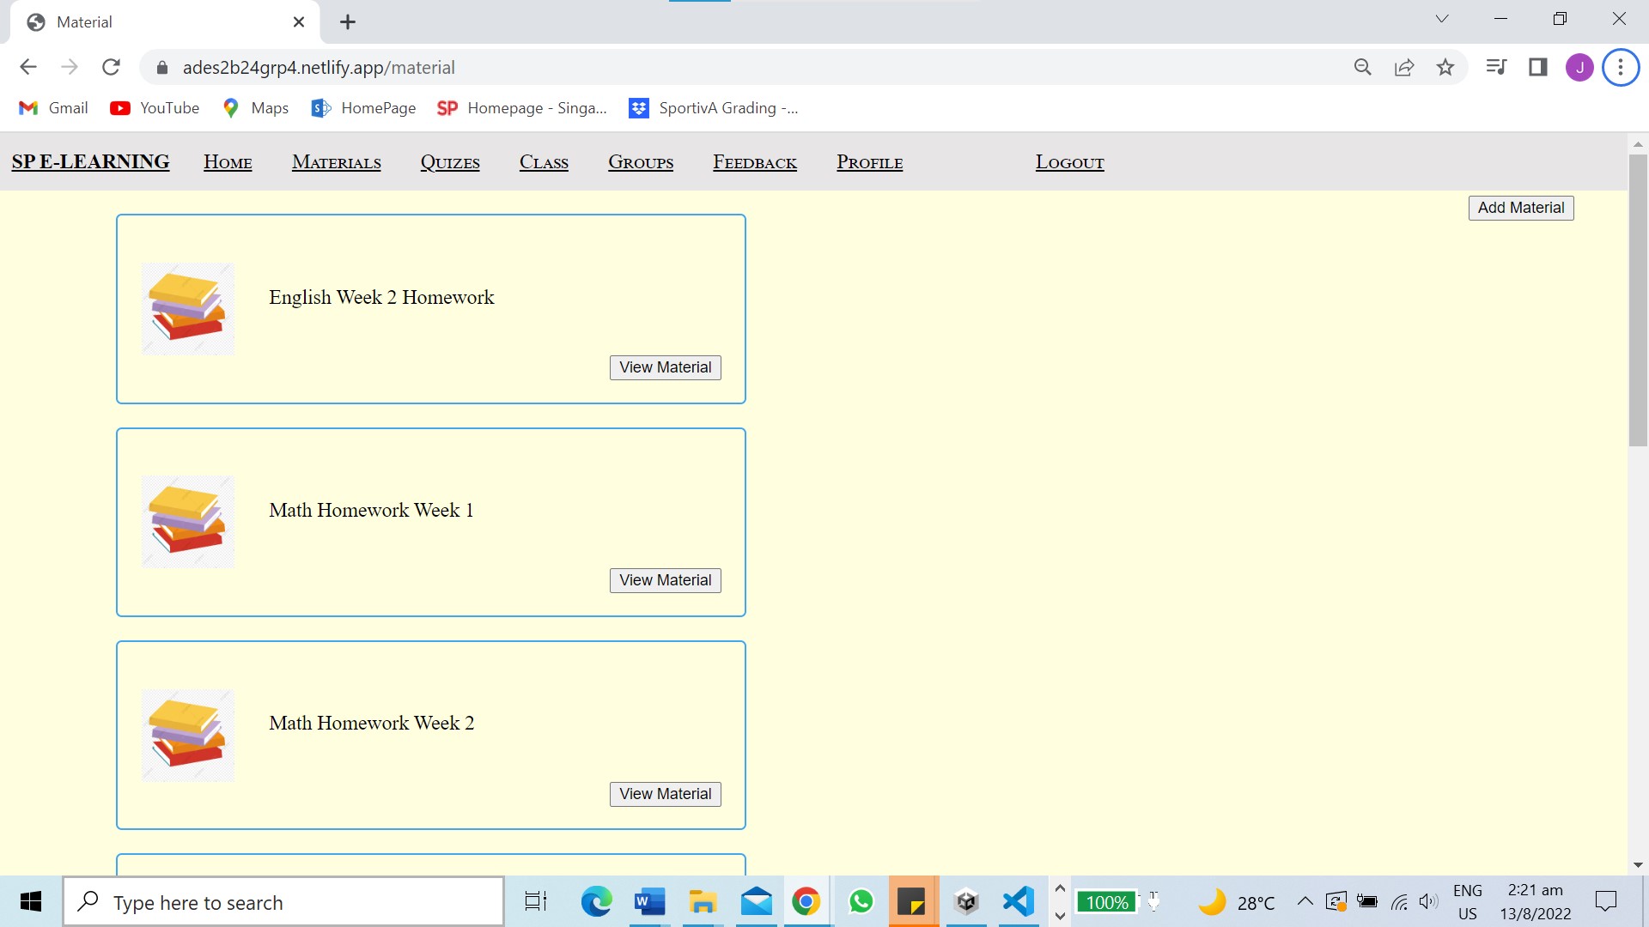This screenshot has height=927, width=1649.
Task: Open the YouTube bookmark
Action: pyautogui.click(x=155, y=108)
